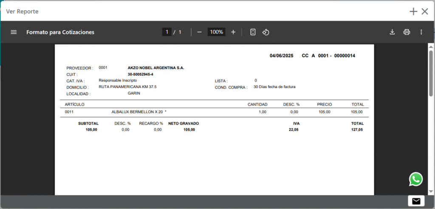The width and height of the screenshot is (435, 209).
Task: Click the 'ARTÍCULO' column header
Action: tap(75, 104)
